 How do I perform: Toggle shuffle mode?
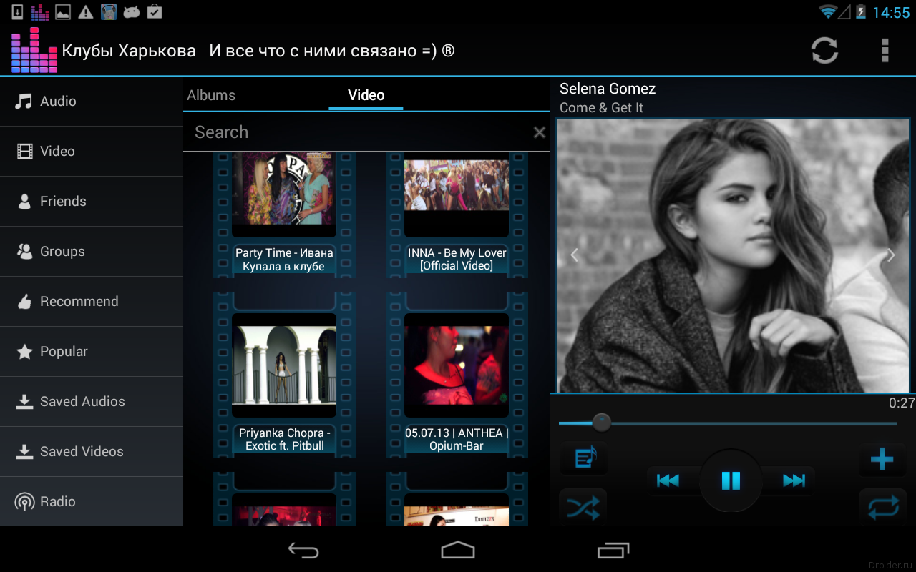pyautogui.click(x=583, y=508)
